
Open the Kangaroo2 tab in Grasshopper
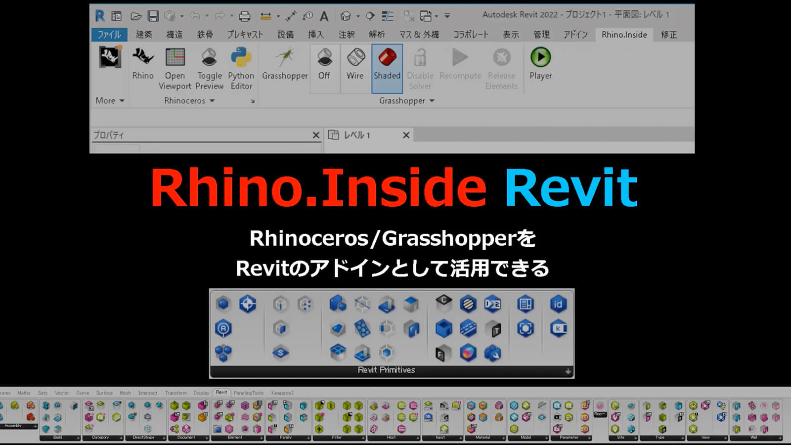click(282, 393)
